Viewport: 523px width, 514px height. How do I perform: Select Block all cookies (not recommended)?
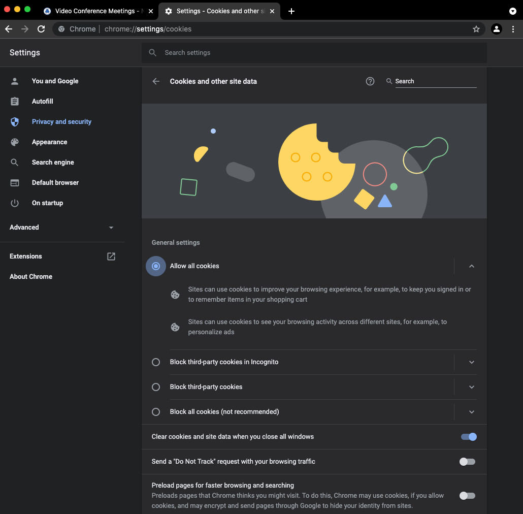point(156,412)
